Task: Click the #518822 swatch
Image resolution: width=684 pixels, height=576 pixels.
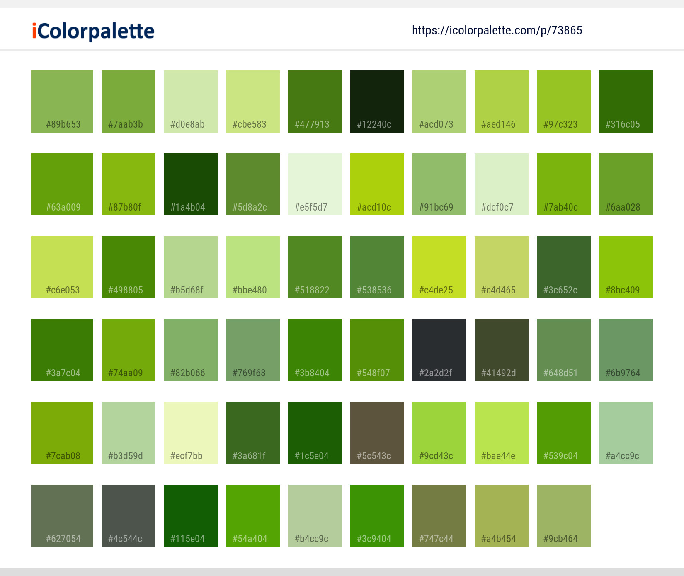Action: point(315,267)
